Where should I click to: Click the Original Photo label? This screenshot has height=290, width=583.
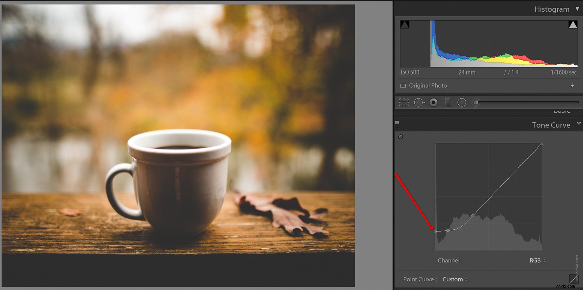(x=428, y=85)
